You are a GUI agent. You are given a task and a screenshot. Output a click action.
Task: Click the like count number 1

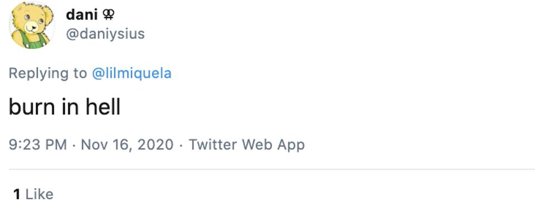pos(17,194)
